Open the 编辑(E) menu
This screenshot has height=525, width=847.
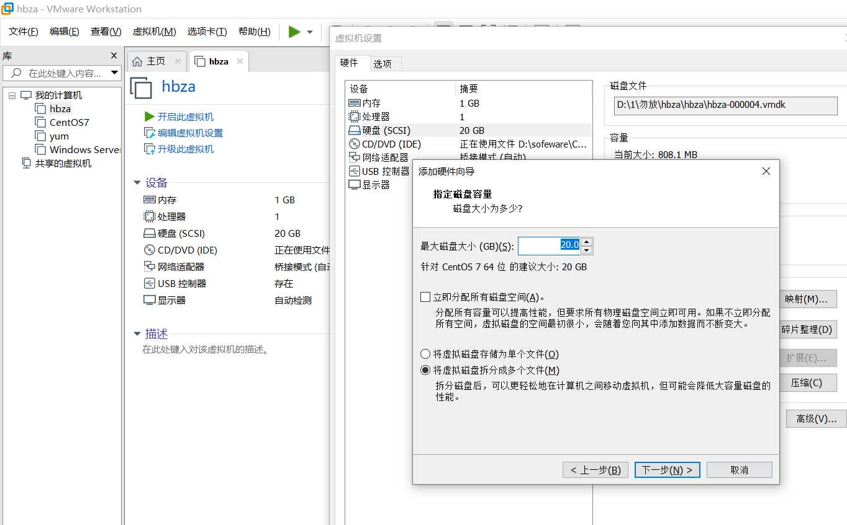click(x=64, y=32)
